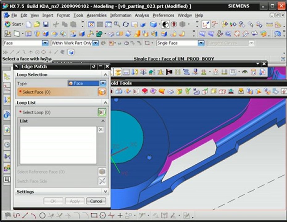Image resolution: width=287 pixels, height=222 pixels.
Task: Click the purple surface patch Mold Tools icon
Action: click(x=153, y=91)
